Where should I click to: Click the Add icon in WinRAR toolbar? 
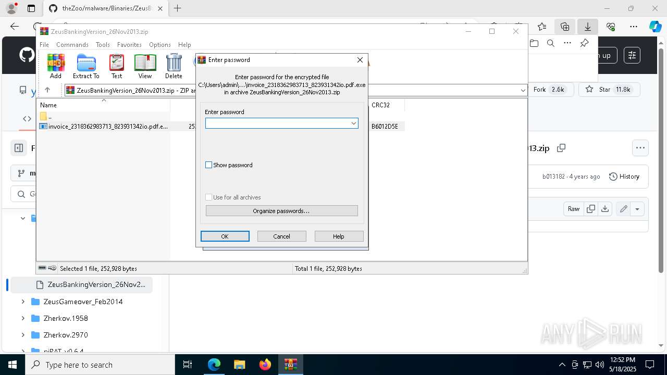(x=56, y=66)
